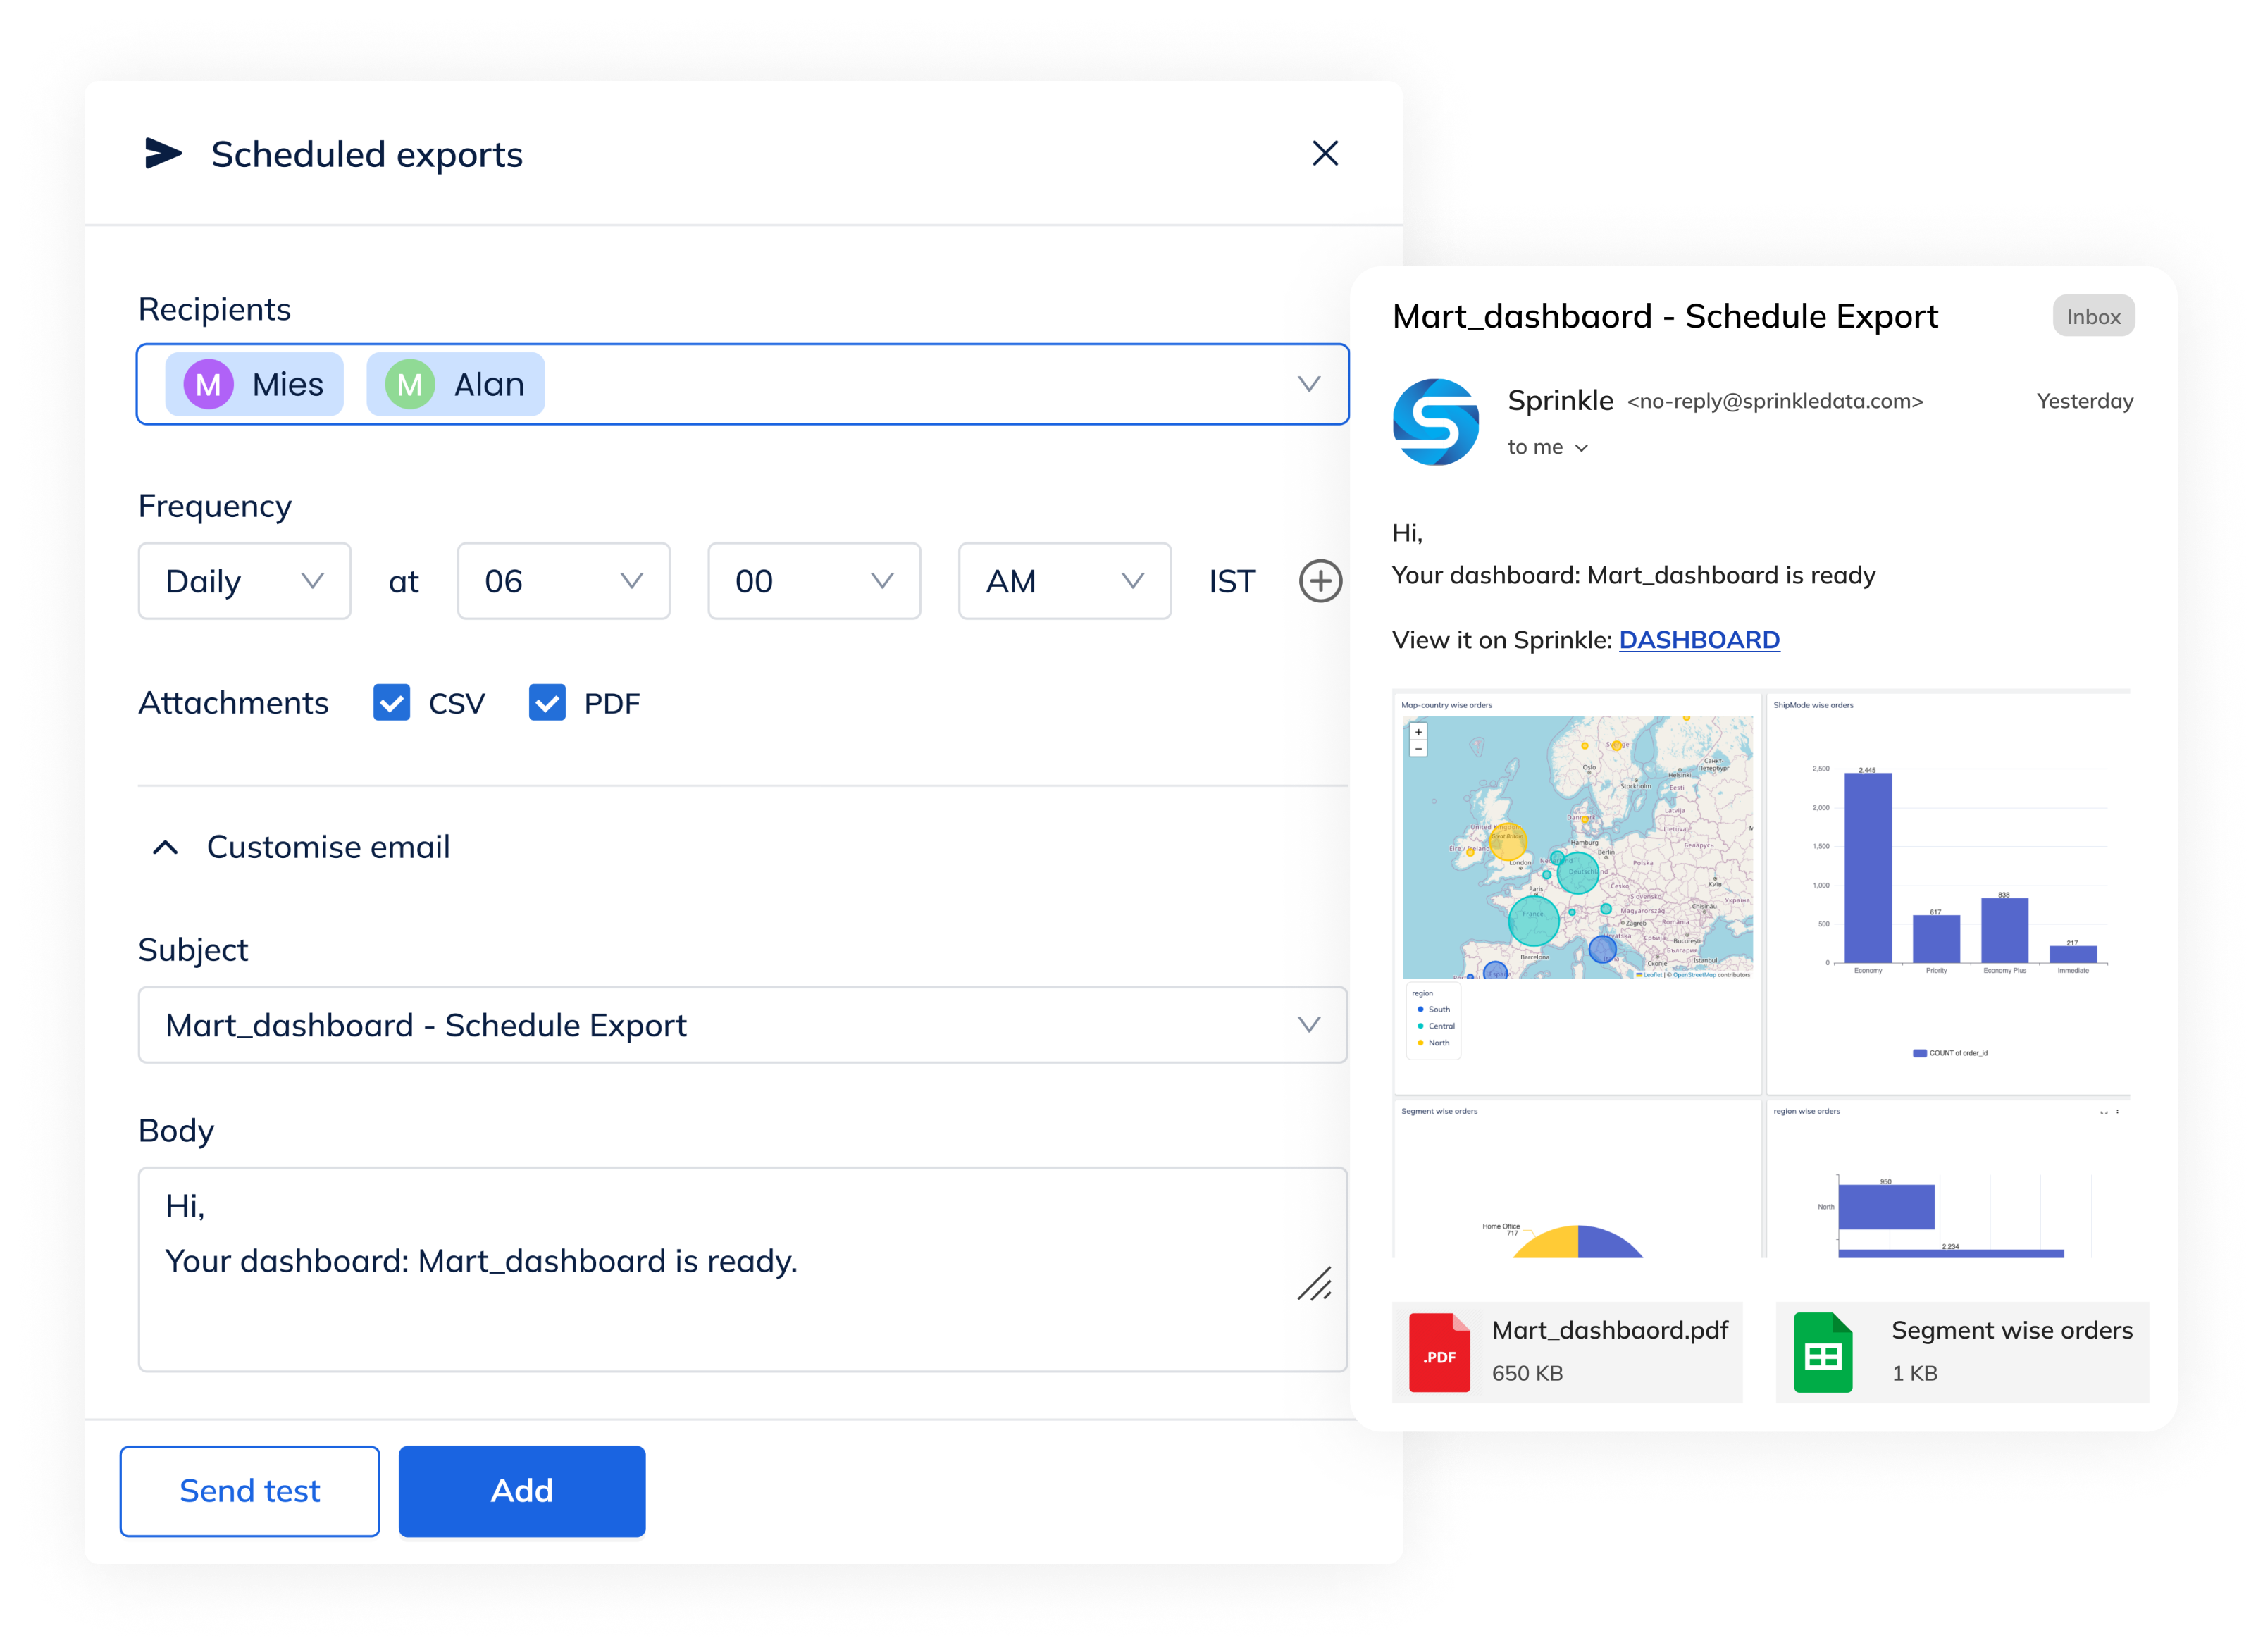Click the Inbox label tag
Image resolution: width=2263 pixels, height=1652 pixels.
(x=2093, y=317)
